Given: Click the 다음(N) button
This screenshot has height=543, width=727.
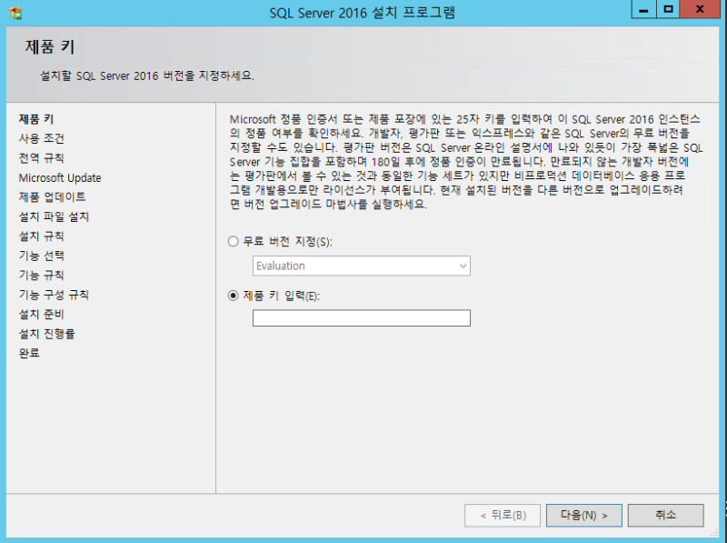Looking at the screenshot, I should pyautogui.click(x=583, y=515).
